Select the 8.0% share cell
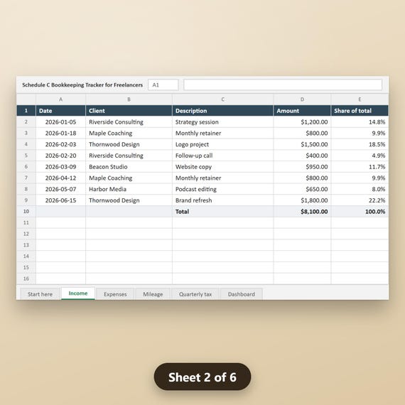405x405 pixels. pos(360,189)
